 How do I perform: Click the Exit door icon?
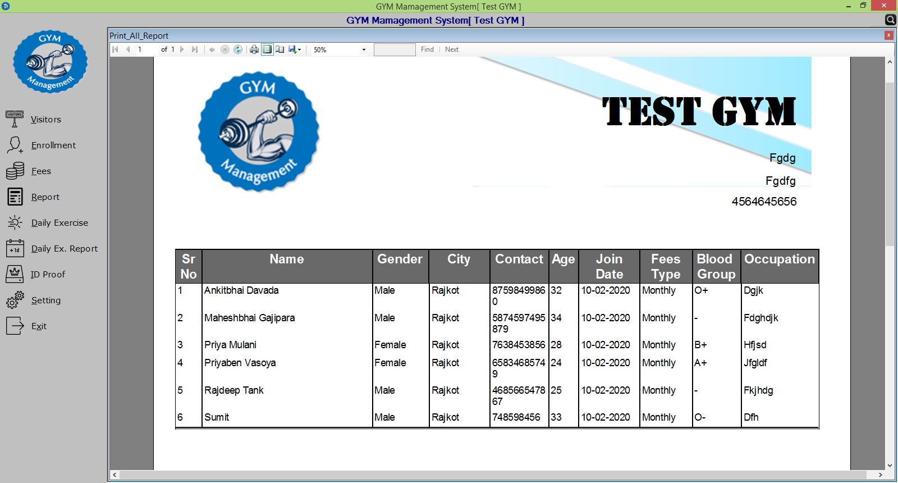click(15, 326)
